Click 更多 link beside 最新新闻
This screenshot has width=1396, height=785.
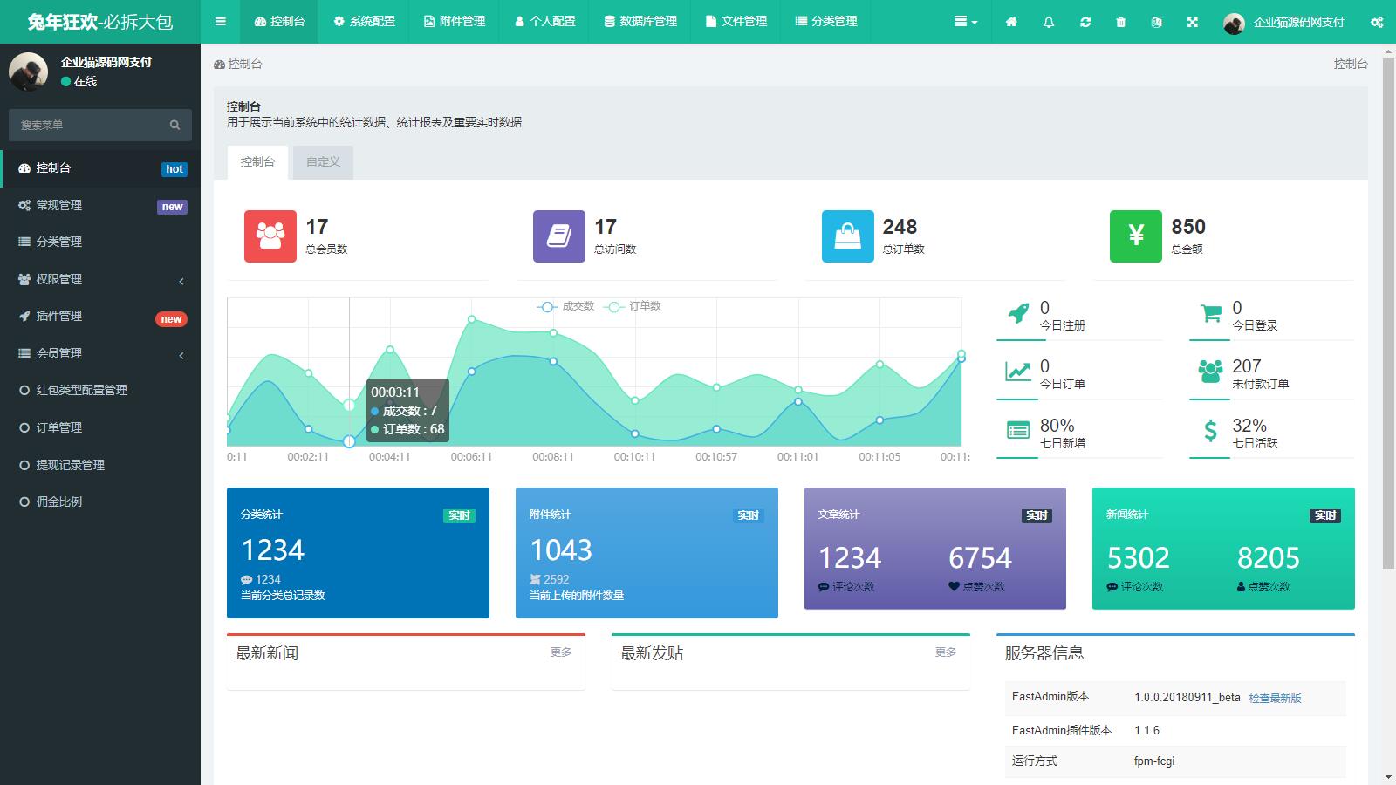tap(561, 652)
